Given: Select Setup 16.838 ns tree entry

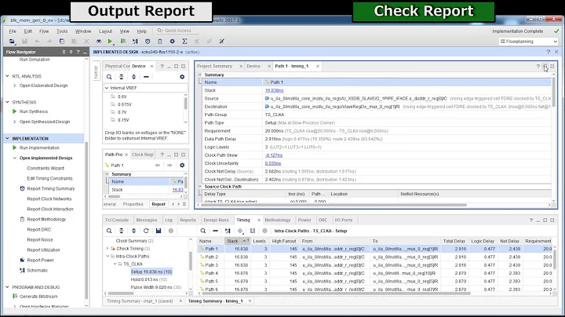Looking at the screenshot, I should tap(151, 271).
